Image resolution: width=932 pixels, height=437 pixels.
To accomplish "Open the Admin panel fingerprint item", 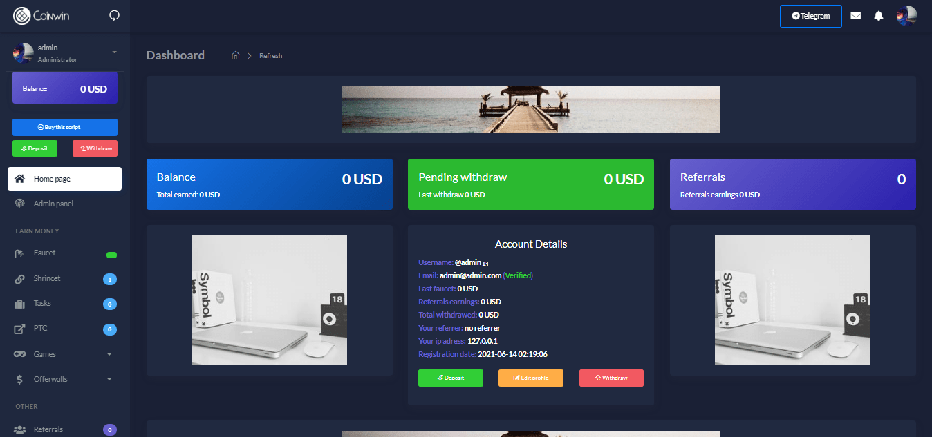I will click(x=53, y=204).
